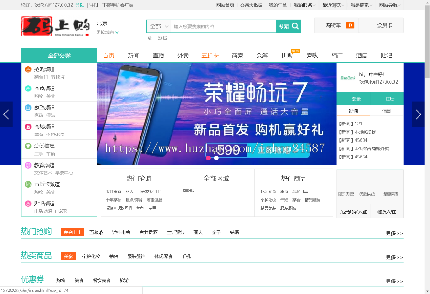The height and width of the screenshot is (294, 430).
Task: Click 飞天茅台1111 hot deal link
Action: tap(150, 192)
